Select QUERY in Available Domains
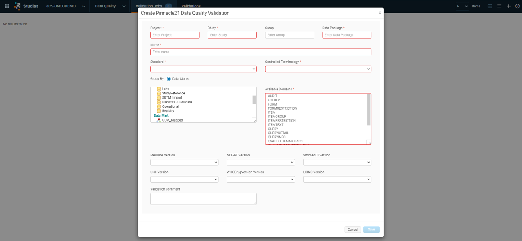Screen dimensions: 522x241 pos(273,129)
